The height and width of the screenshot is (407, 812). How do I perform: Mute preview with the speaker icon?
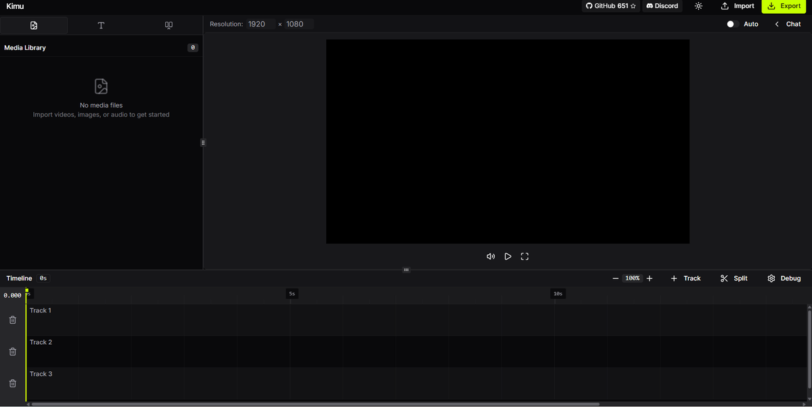[491, 256]
